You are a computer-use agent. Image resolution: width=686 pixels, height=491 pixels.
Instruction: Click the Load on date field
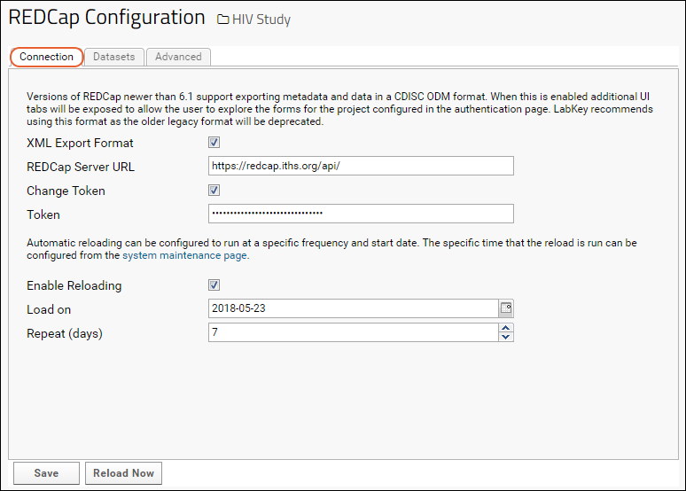coord(353,308)
